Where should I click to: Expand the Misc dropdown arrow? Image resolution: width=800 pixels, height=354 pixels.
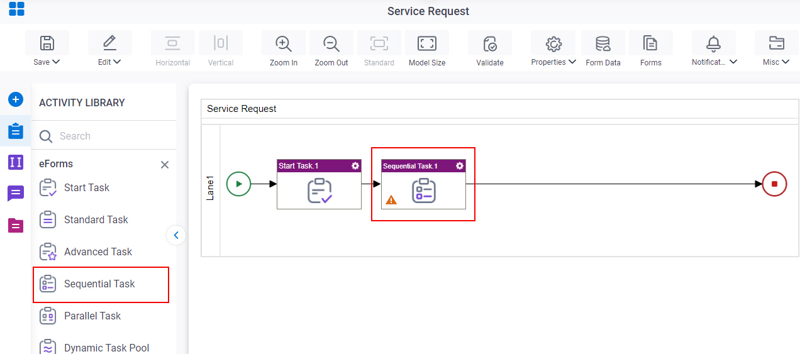click(786, 62)
